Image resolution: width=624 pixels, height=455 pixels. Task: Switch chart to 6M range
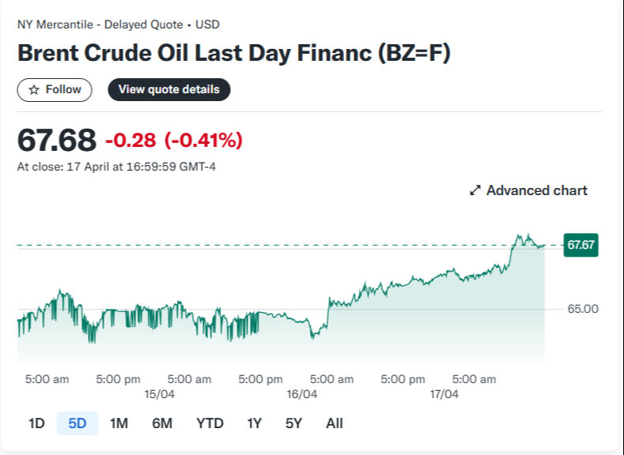point(162,423)
